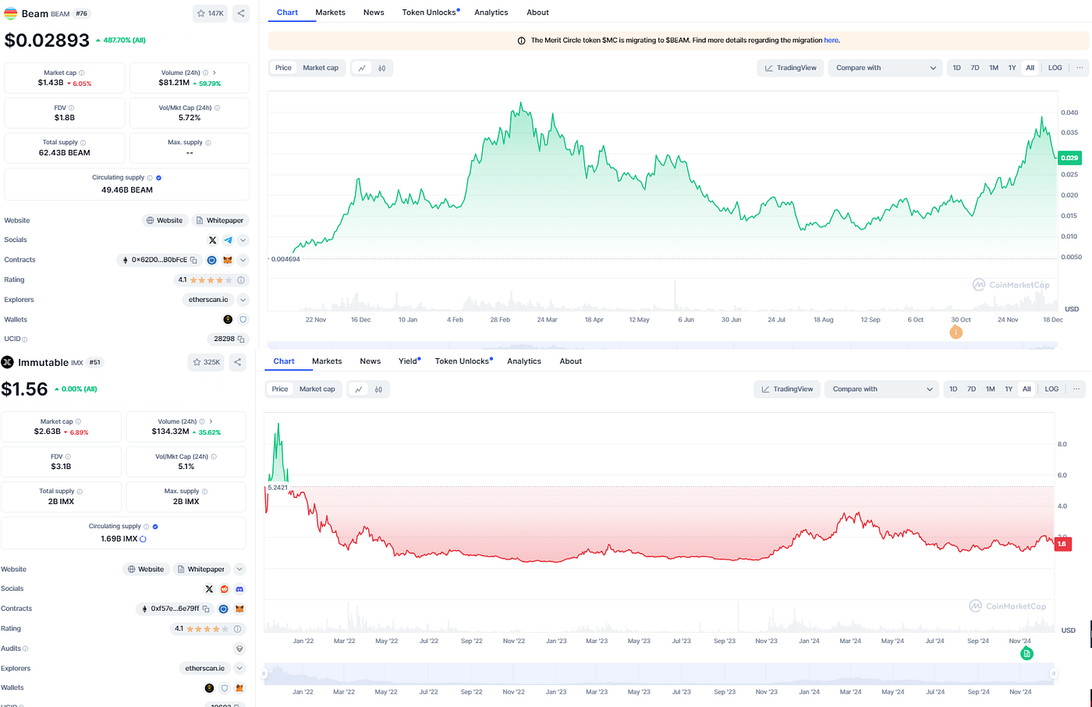Expand Beam Explorers chevron
Screen dimensions: 1092x707
(x=243, y=300)
